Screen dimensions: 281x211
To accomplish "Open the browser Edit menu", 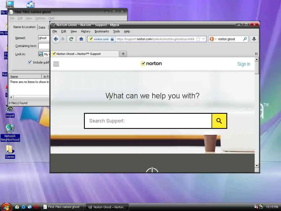I will tap(64, 31).
